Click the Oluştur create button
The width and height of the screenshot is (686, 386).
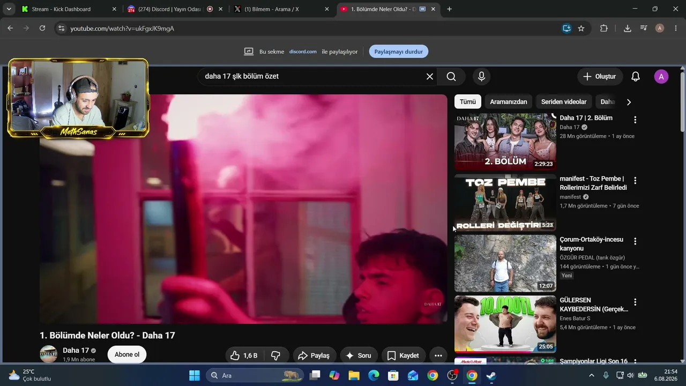pos(600,77)
